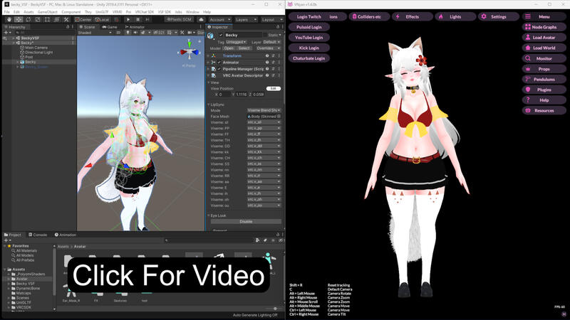Image resolution: width=570 pixels, height=320 pixels.
Task: Switch to the Animator tab
Action: pos(135,27)
